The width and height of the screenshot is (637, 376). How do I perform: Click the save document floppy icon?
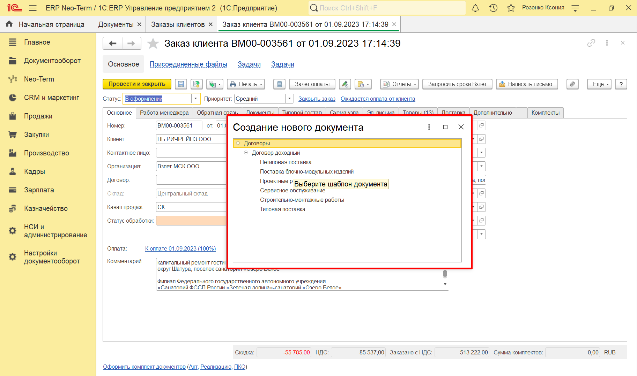coord(181,84)
